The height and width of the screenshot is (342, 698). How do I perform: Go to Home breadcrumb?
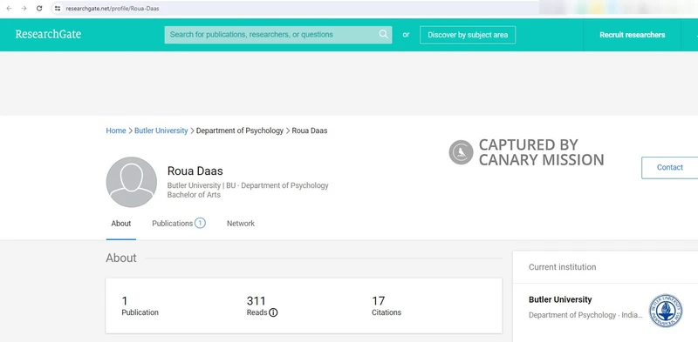[x=116, y=131]
